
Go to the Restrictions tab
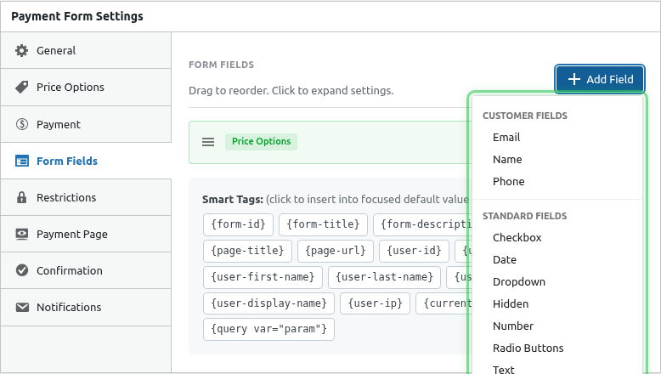click(x=86, y=197)
